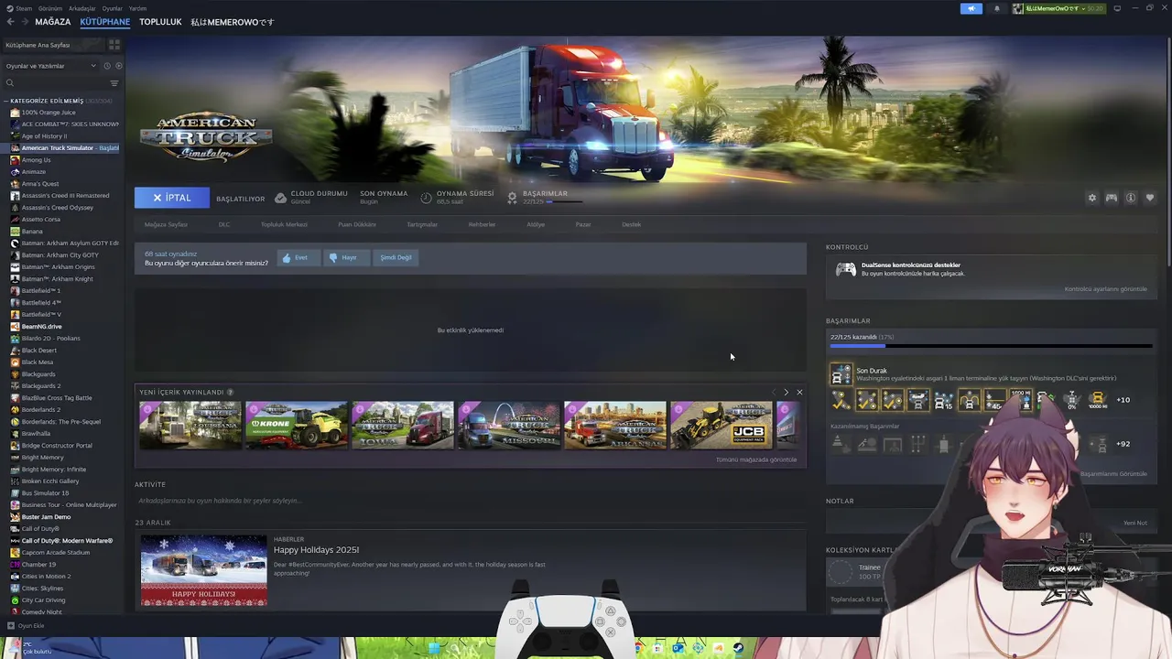
Task: Open the Puan Dükkânı tab
Action: coord(357,224)
